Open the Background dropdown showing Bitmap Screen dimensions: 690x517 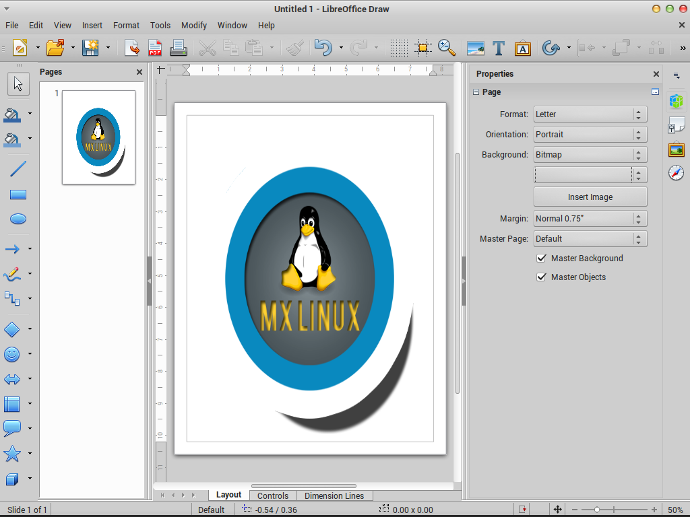(x=590, y=155)
